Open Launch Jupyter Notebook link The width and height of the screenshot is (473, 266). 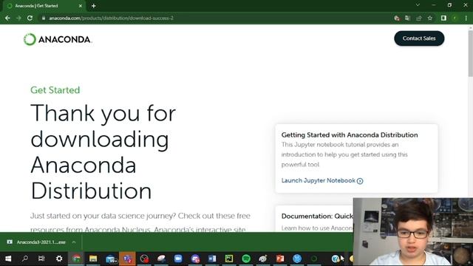322,180
